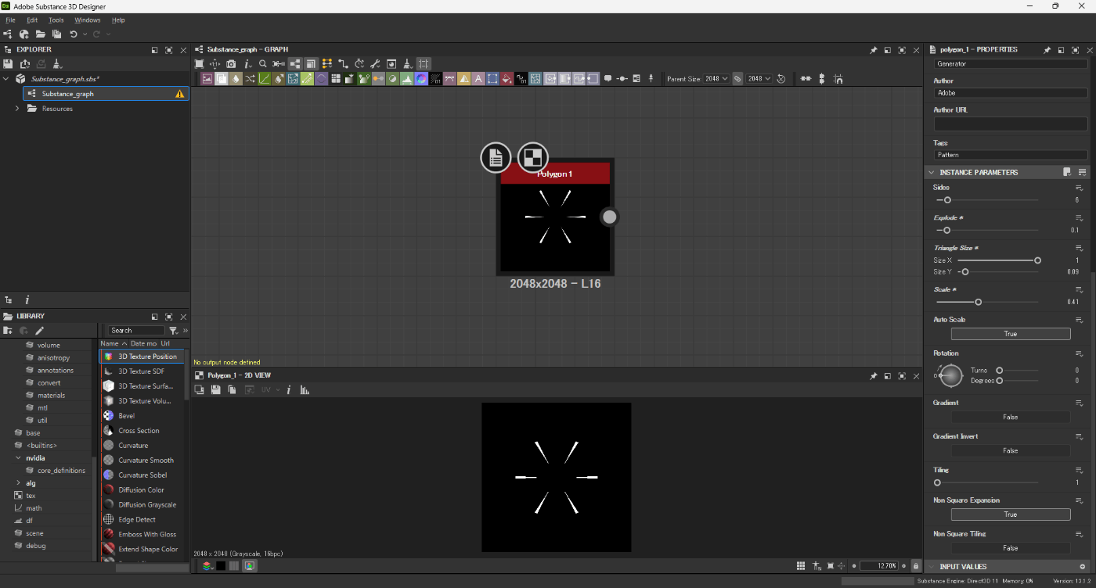Open the Tools menu
The height and width of the screenshot is (588, 1096).
click(x=56, y=20)
